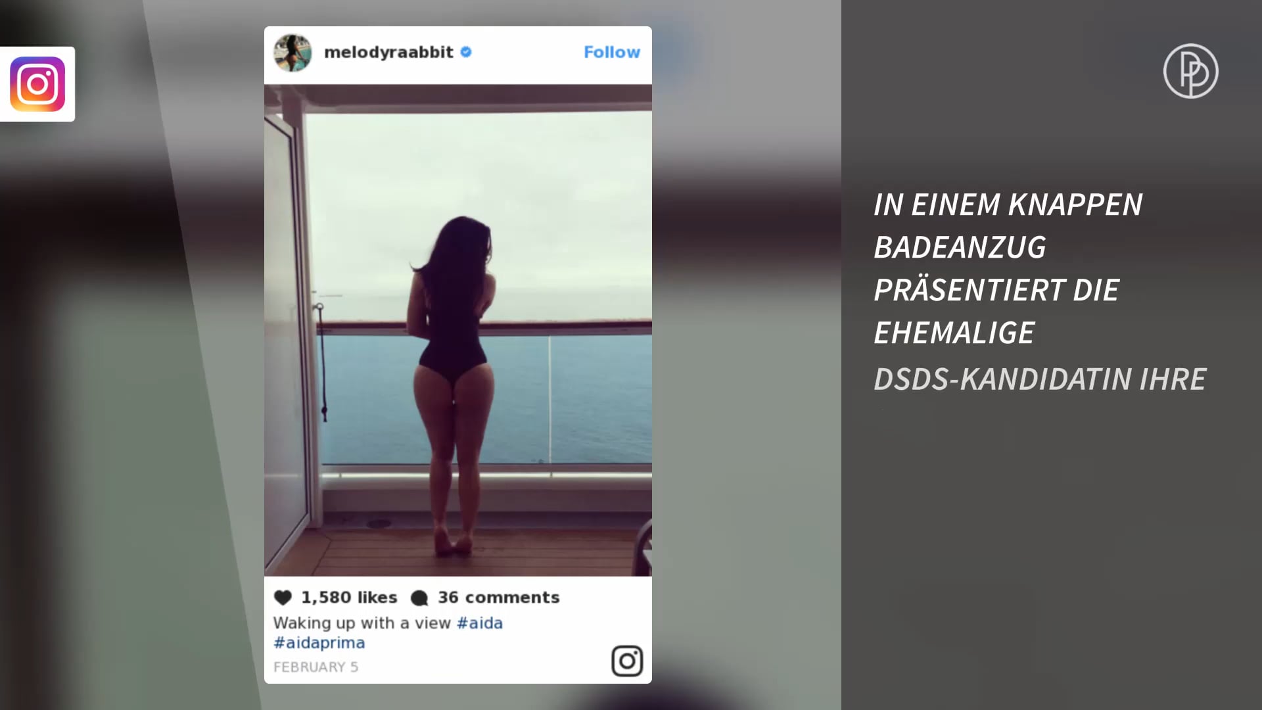
Task: Click the black Instagram glyph in post footer
Action: tap(627, 661)
